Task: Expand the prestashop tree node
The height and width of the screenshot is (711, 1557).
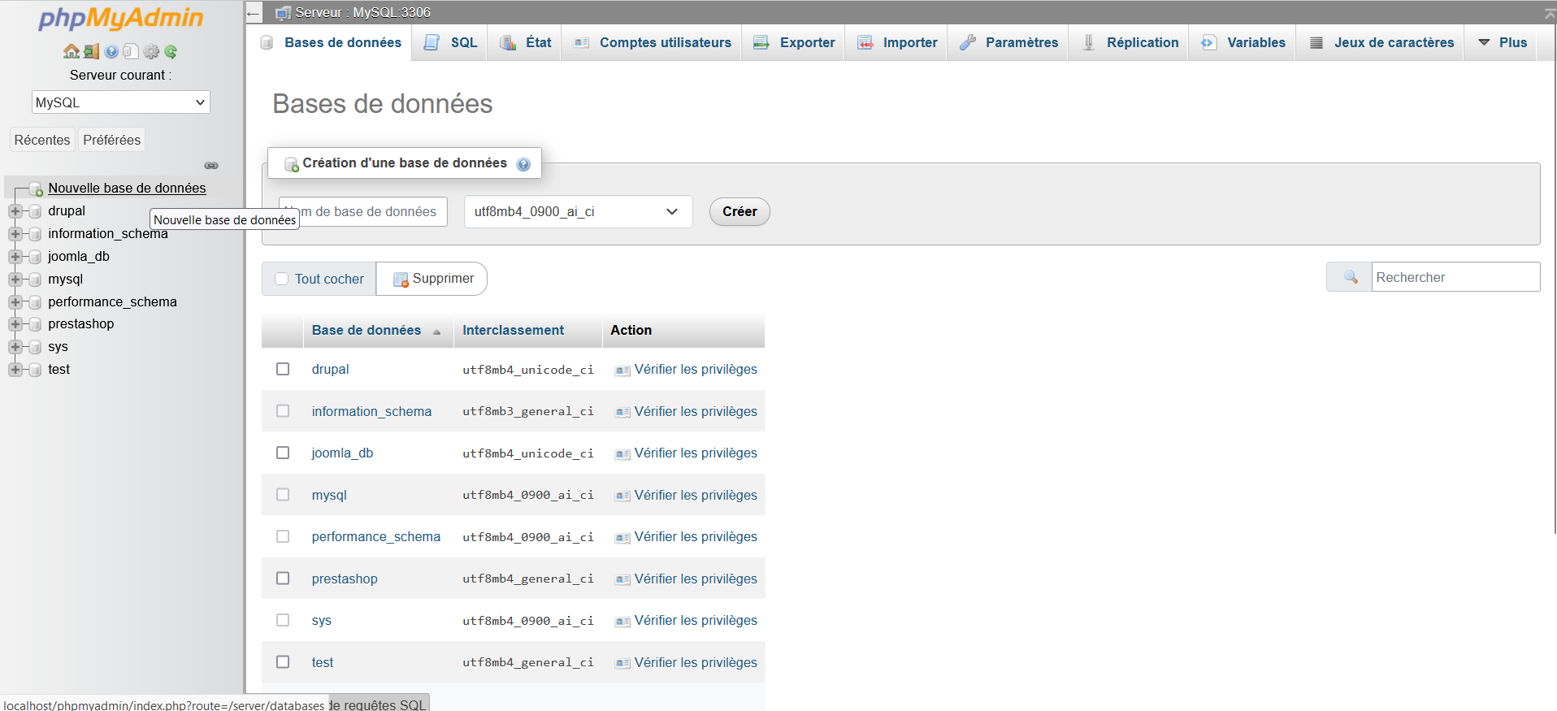Action: [15, 324]
